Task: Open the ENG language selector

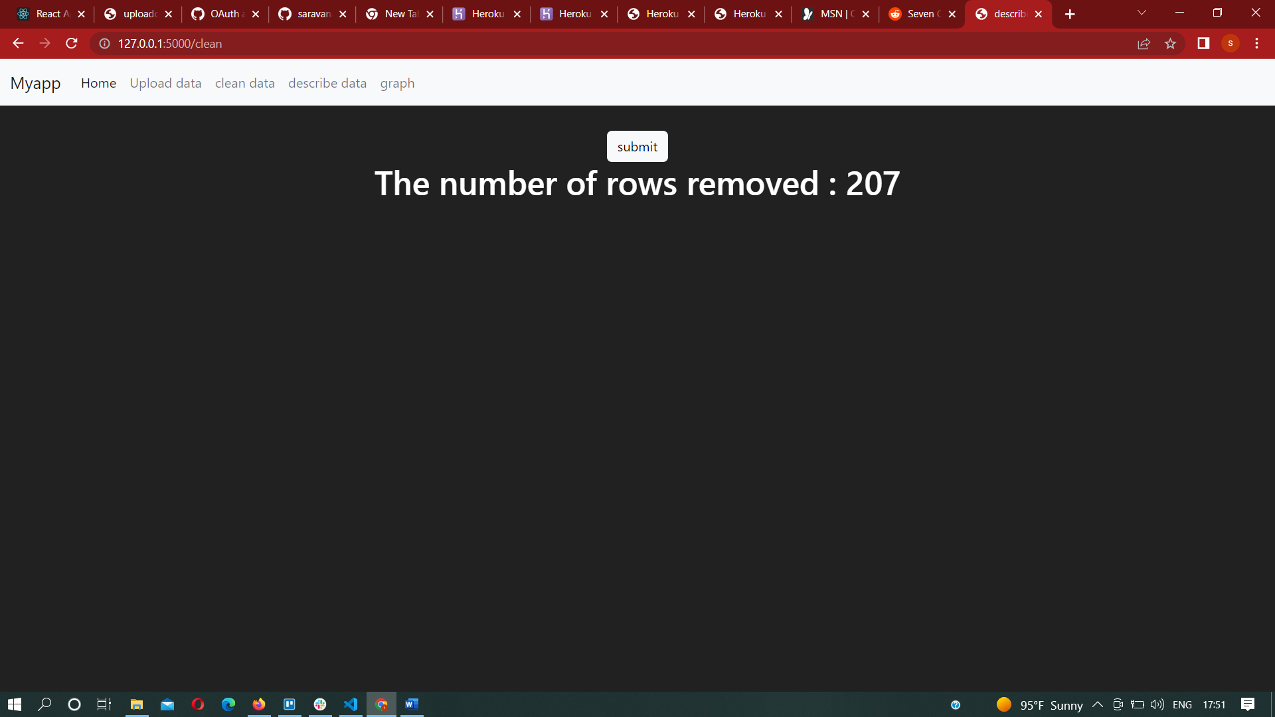Action: click(1184, 705)
